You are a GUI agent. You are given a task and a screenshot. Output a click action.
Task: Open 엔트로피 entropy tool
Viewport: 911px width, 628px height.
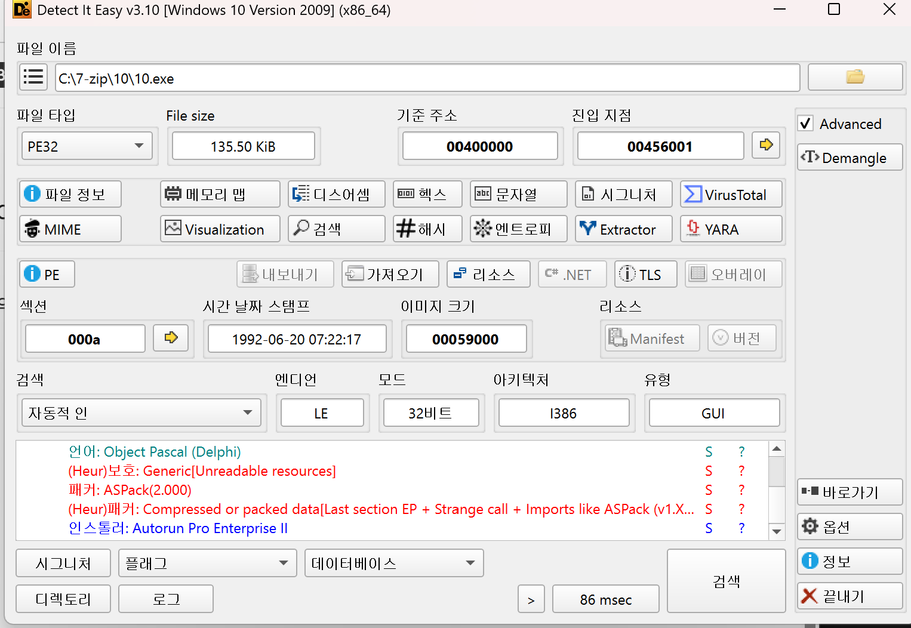tap(518, 229)
